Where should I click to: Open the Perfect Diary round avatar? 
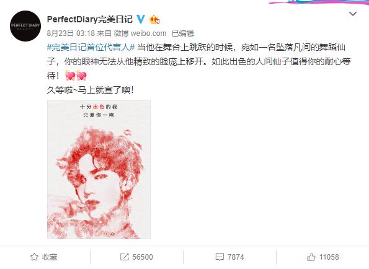coord(25,26)
